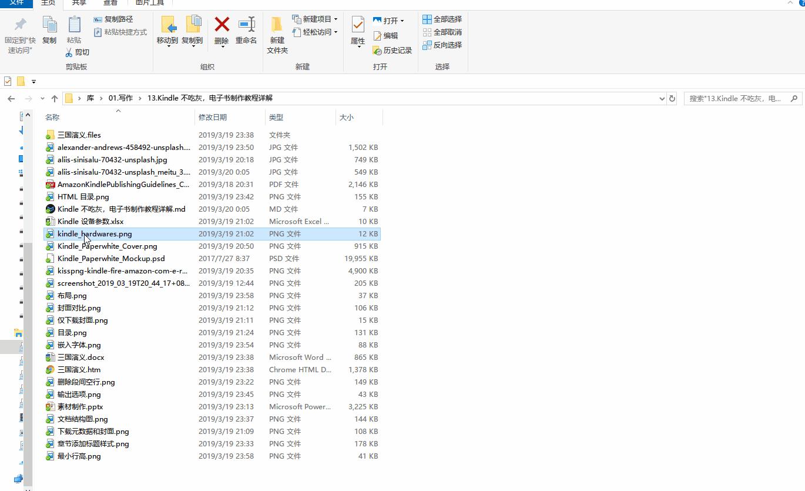
Task: Choose 粘贴快捷方式 (Paste shortcut) in the ribbon
Action: [120, 32]
